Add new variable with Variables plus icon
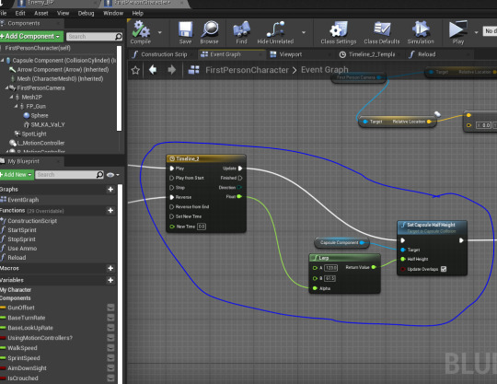The height and width of the screenshot is (384, 497). tap(110, 280)
